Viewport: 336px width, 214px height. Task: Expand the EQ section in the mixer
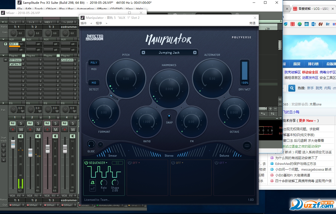3,103
